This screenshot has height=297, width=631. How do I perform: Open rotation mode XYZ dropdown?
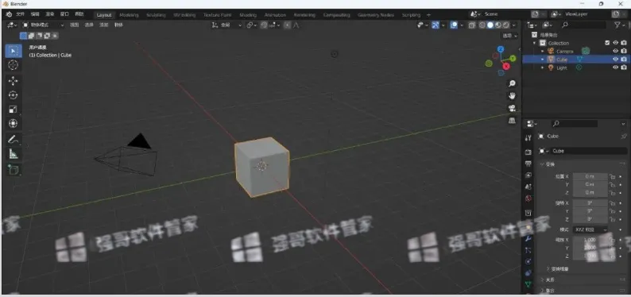click(590, 229)
